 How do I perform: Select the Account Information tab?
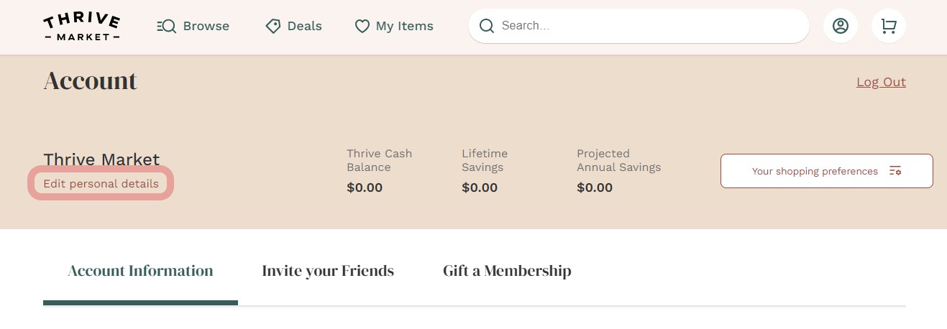pyautogui.click(x=140, y=271)
